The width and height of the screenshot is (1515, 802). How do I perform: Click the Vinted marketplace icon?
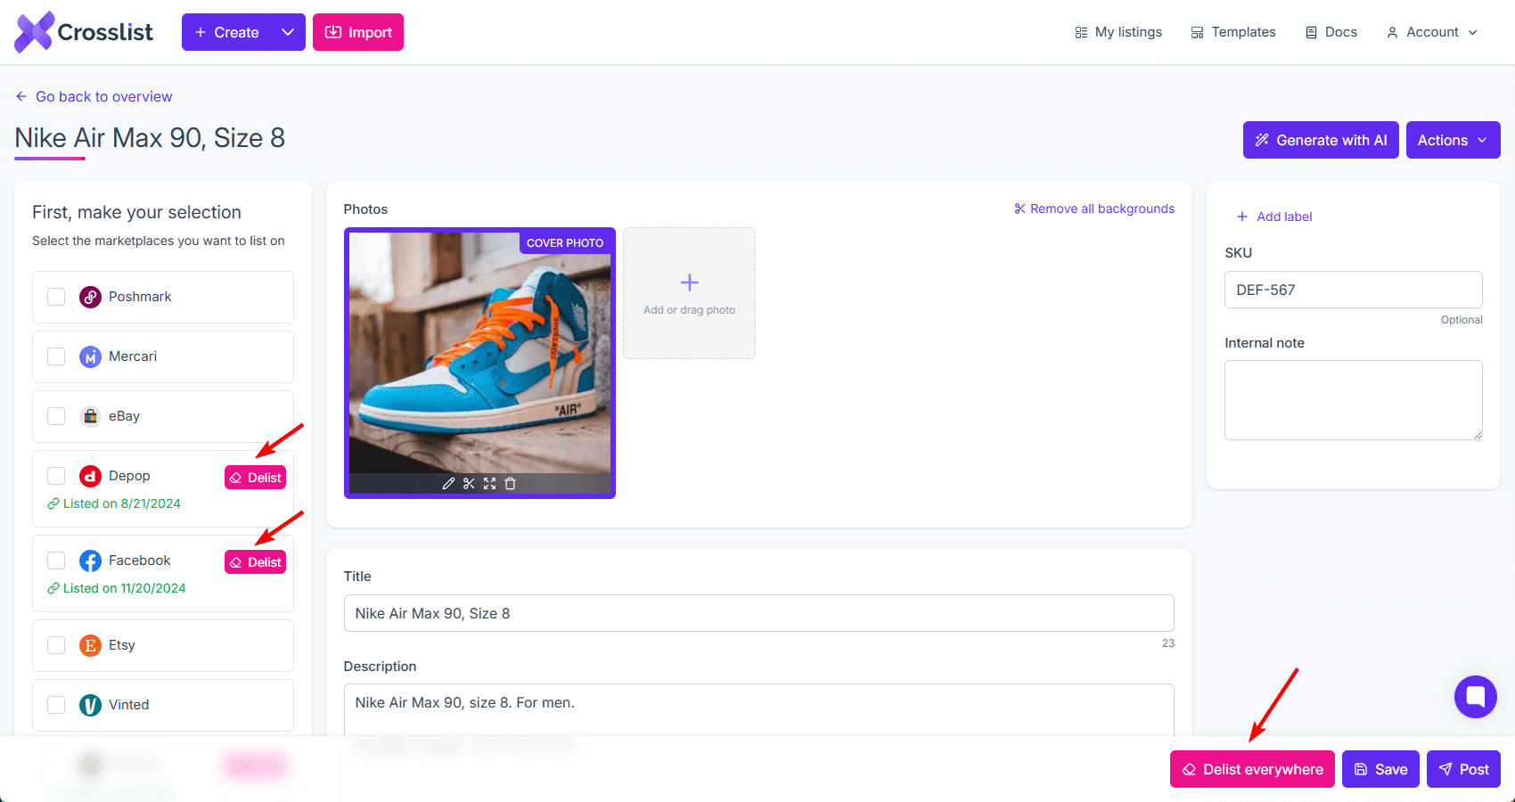coord(90,705)
